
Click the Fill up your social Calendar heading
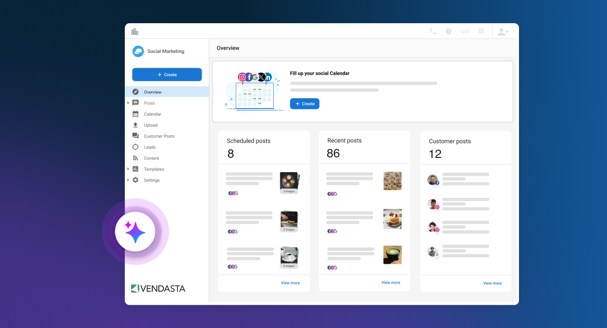pos(320,73)
